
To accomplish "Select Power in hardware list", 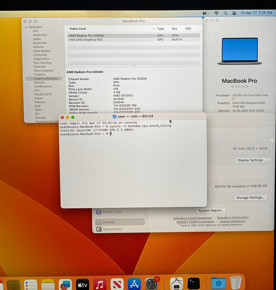I will point(39,98).
